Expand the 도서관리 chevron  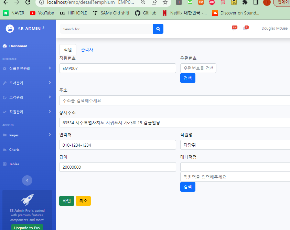(50, 83)
